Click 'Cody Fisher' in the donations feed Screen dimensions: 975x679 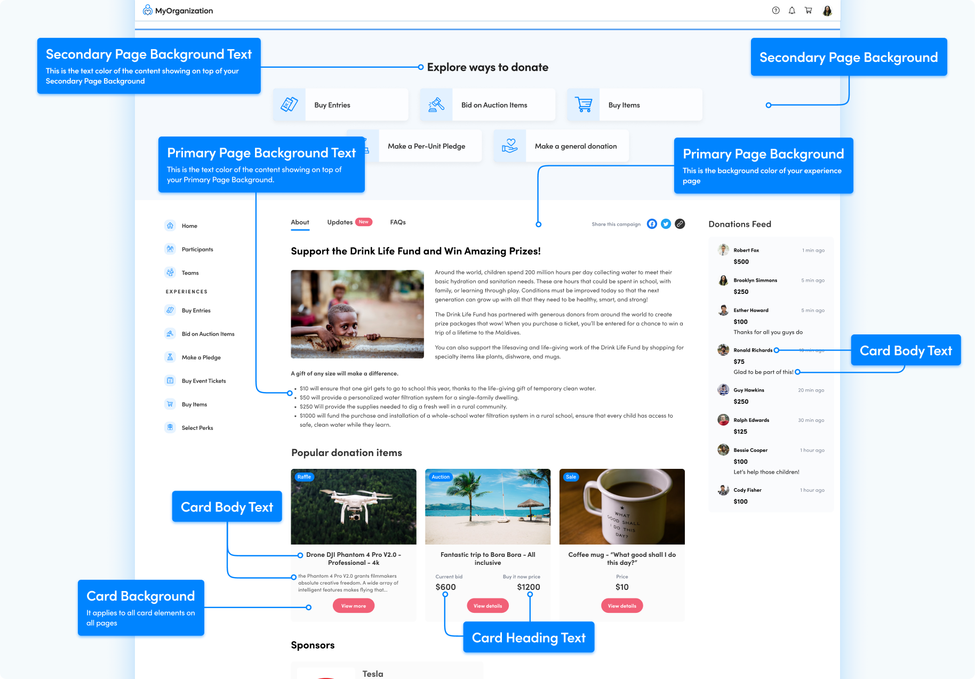tap(747, 490)
